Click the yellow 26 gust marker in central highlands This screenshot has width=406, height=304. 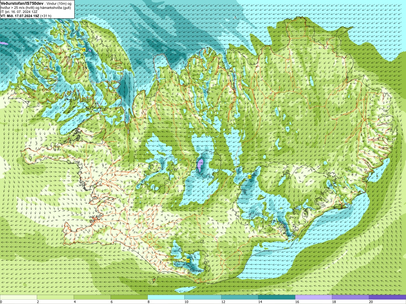click(250, 177)
